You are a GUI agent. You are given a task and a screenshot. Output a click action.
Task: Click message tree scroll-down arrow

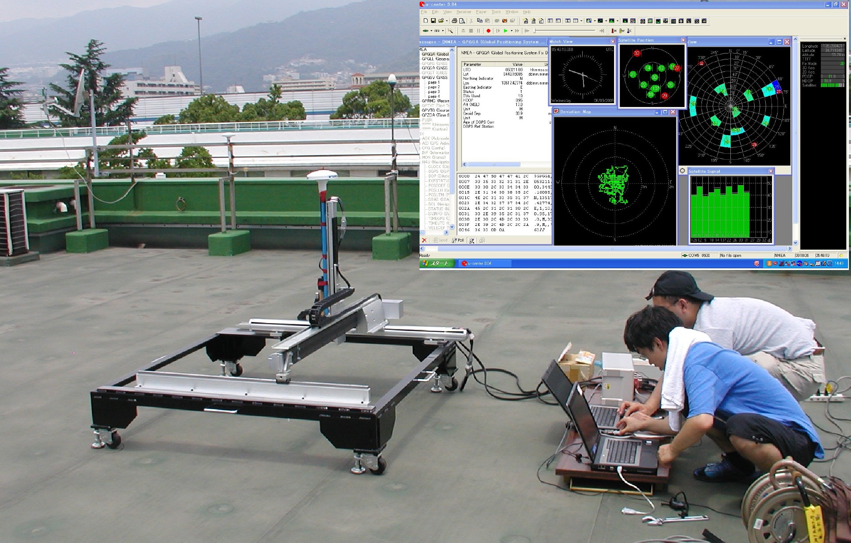[452, 227]
